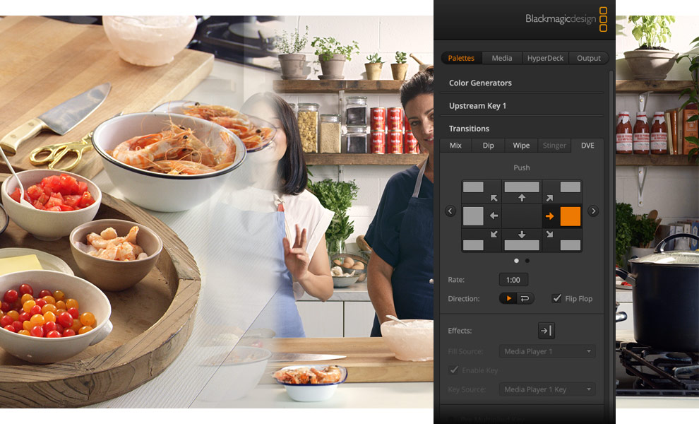This screenshot has height=424, width=699.
Task: Click the next pattern page arrow
Action: click(x=593, y=211)
